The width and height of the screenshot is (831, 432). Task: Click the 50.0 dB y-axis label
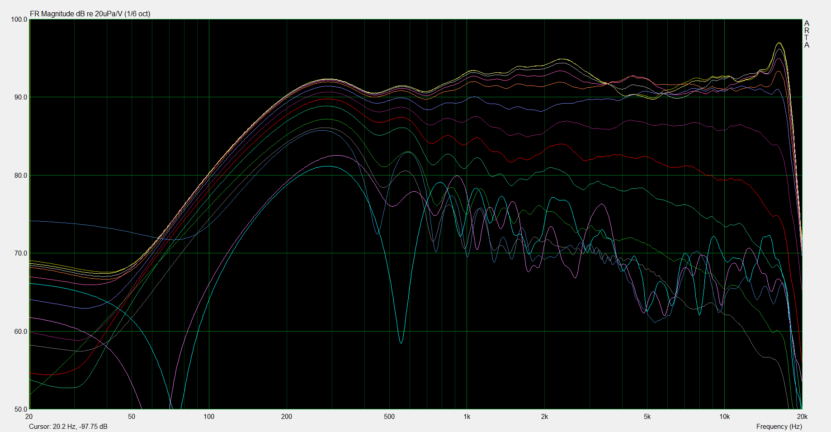click(x=21, y=409)
